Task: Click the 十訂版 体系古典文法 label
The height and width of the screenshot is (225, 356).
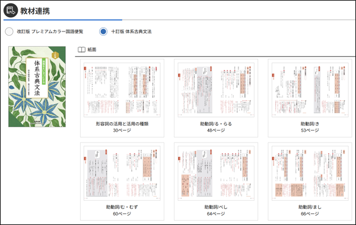Action: click(131, 31)
